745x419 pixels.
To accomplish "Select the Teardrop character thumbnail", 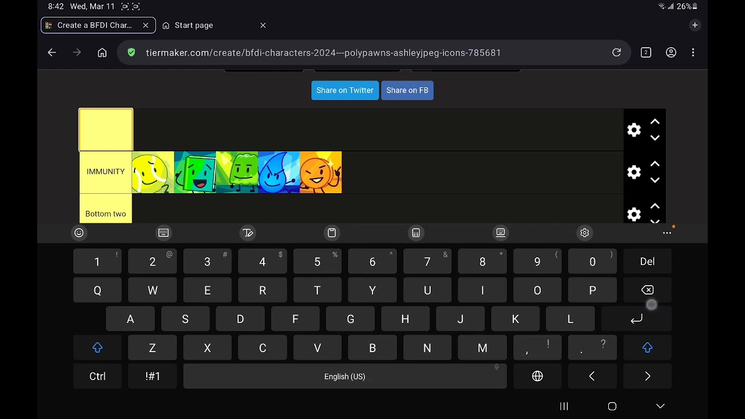I will point(279,172).
